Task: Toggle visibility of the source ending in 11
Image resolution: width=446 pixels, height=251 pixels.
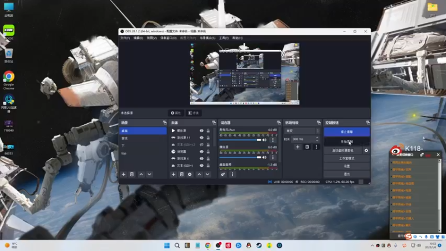Action: pyautogui.click(x=201, y=137)
